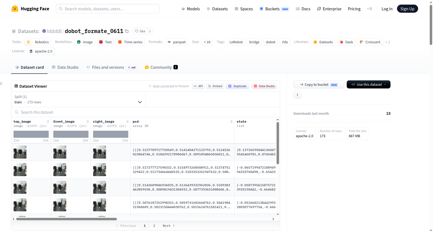Click the API button in viewer
The height and width of the screenshot is (233, 433).
[198, 86]
